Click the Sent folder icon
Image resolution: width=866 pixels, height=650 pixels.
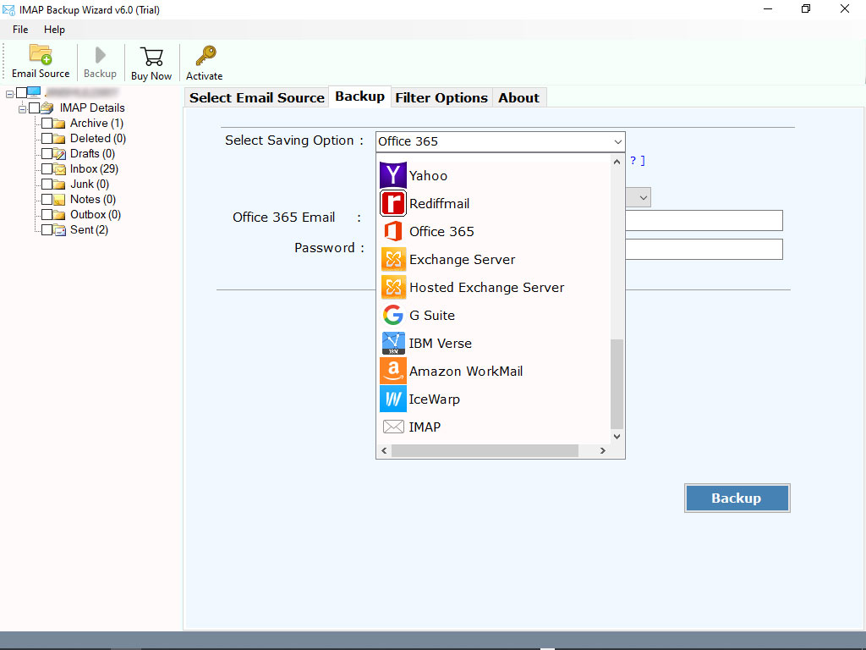click(x=59, y=230)
